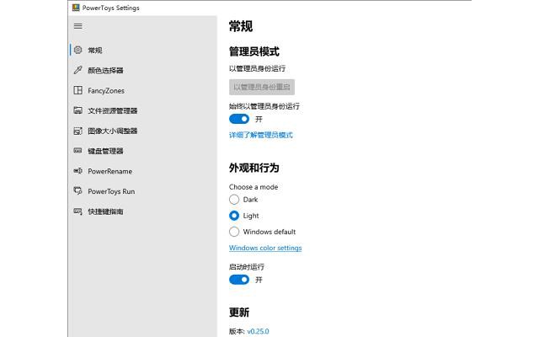This screenshot has height=337, width=539.
Task: Click the FancyZones layout icon
Action: 78,90
